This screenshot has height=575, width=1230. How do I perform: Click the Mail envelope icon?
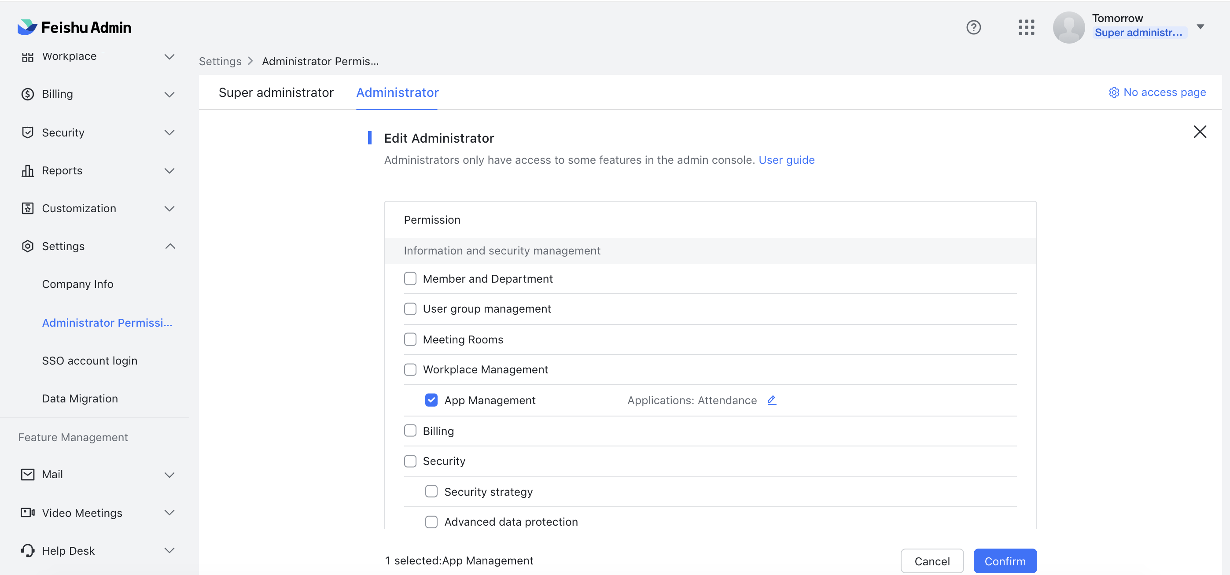tap(28, 474)
